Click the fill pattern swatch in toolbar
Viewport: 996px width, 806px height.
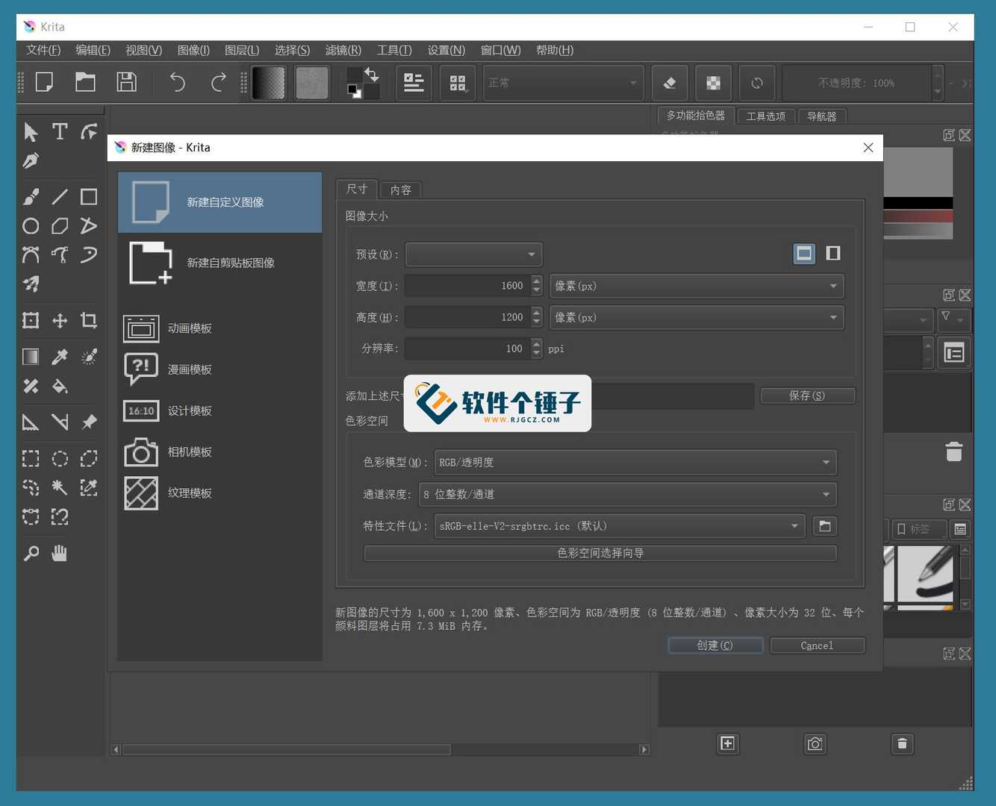click(312, 83)
